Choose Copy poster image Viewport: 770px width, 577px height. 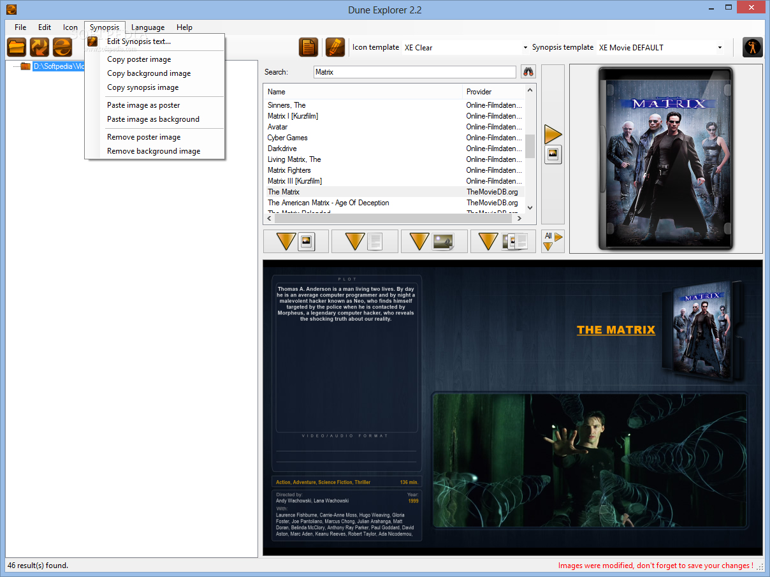(155, 59)
